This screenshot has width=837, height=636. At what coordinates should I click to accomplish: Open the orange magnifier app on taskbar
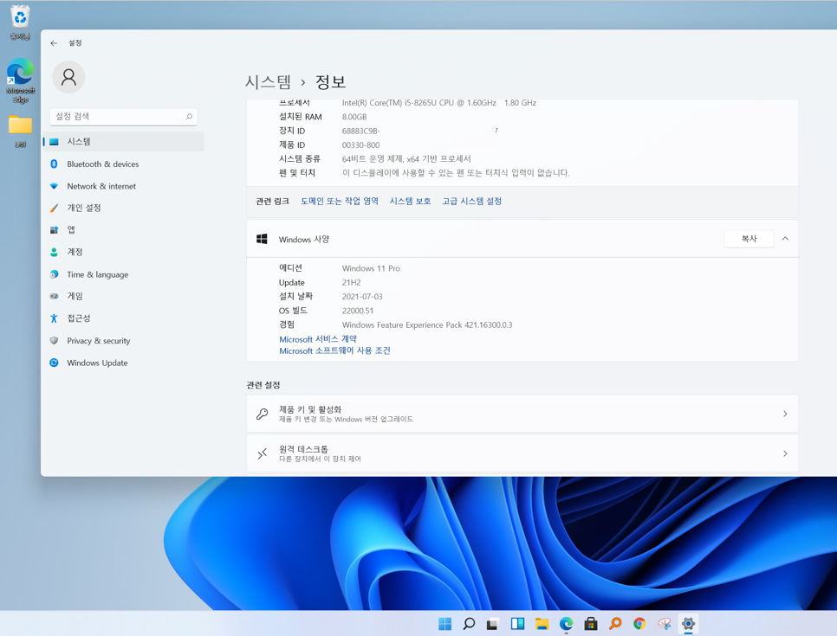(615, 624)
